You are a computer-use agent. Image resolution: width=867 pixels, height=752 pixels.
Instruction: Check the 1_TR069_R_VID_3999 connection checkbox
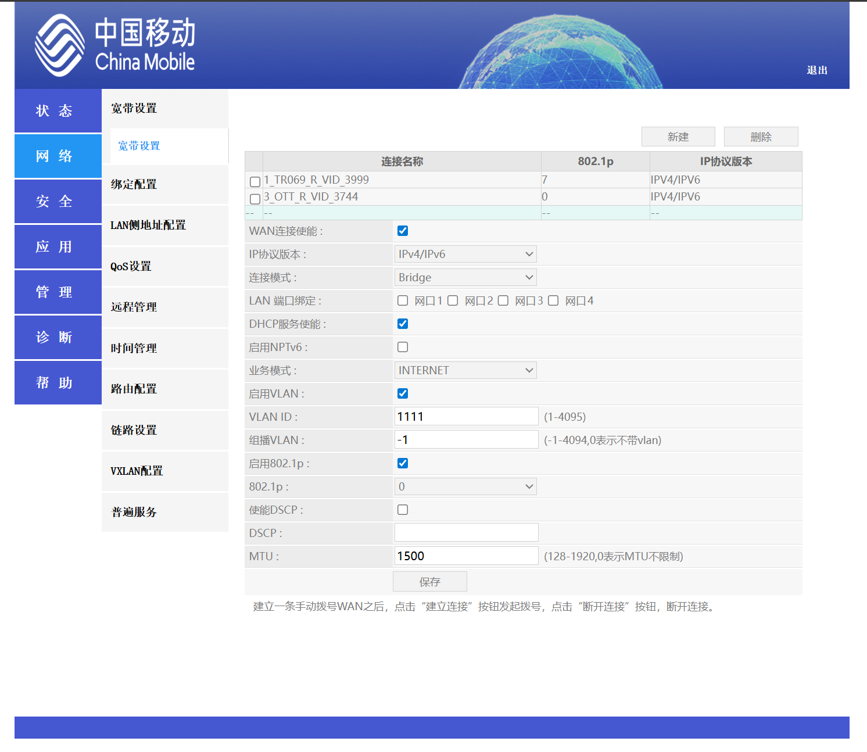pos(255,181)
